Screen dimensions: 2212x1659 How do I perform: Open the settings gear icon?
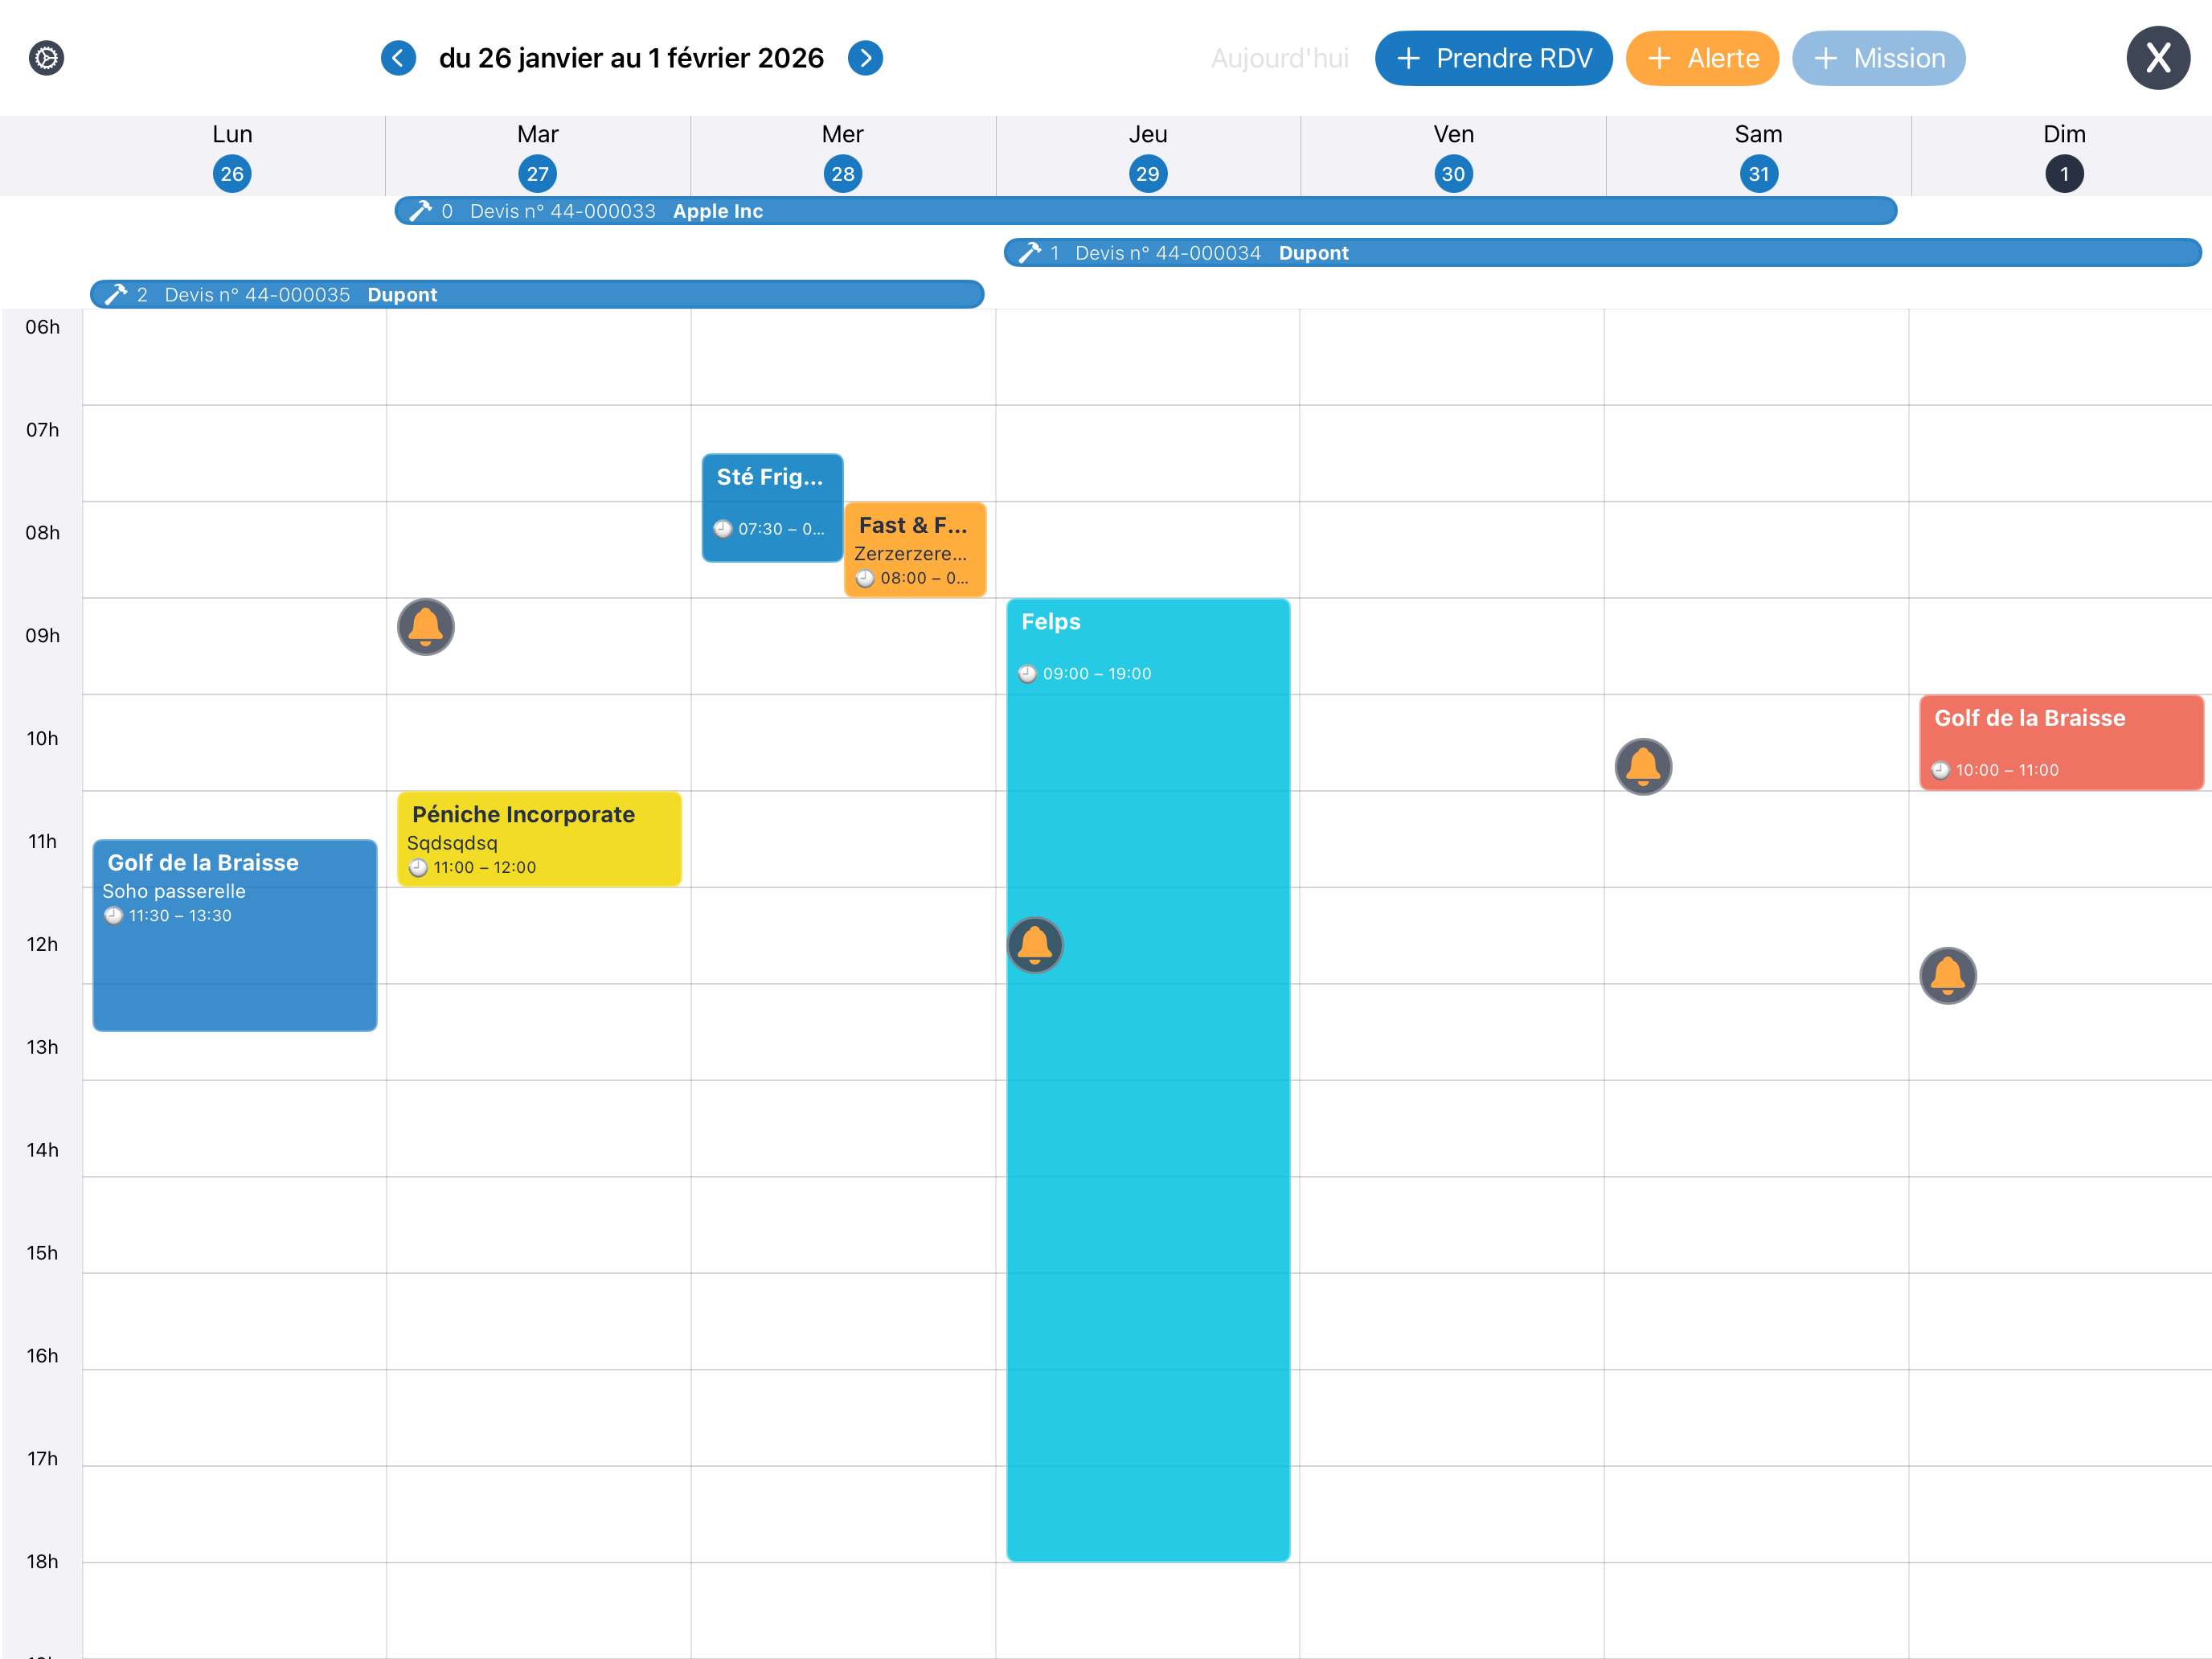point(46,58)
